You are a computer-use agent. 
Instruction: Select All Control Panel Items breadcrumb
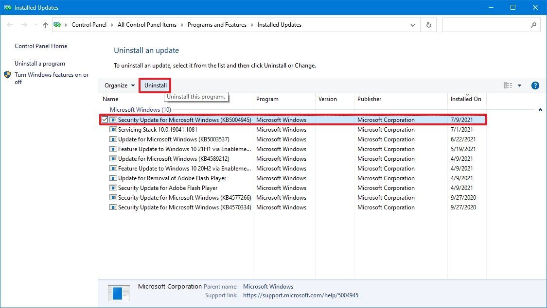(147, 25)
